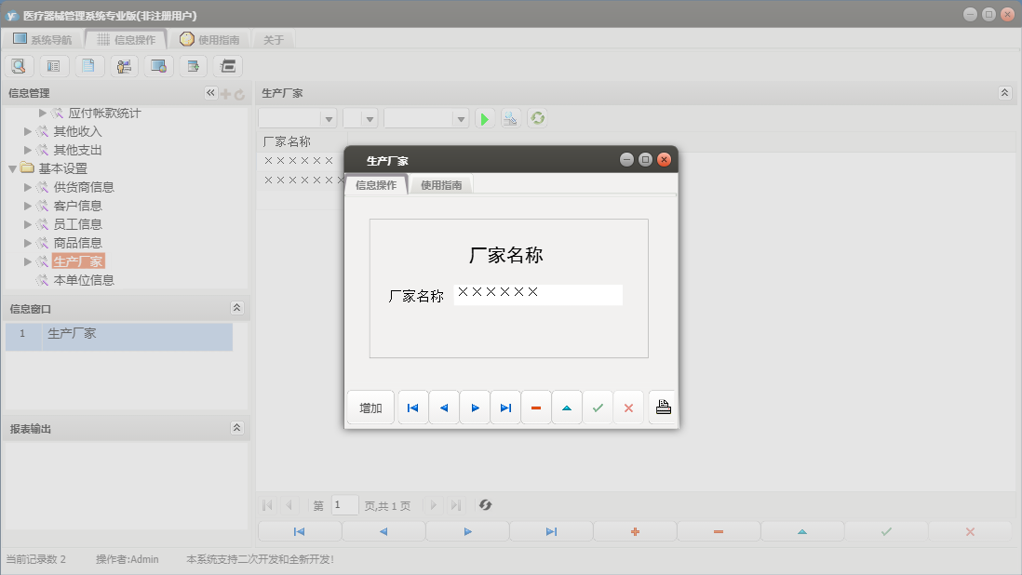This screenshot has height=575, width=1022.
Task: Click the monitor/display icon in the toolbar
Action: [157, 65]
